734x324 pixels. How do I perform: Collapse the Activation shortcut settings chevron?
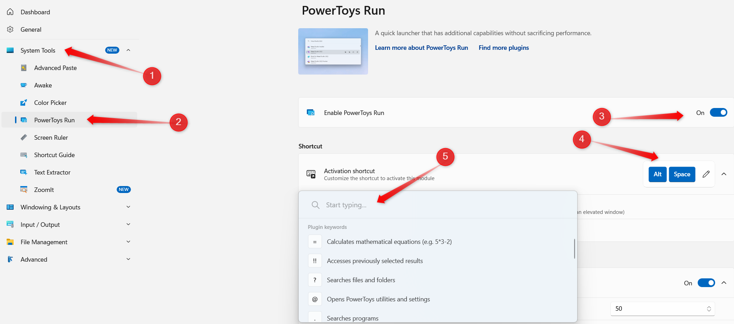tap(724, 174)
